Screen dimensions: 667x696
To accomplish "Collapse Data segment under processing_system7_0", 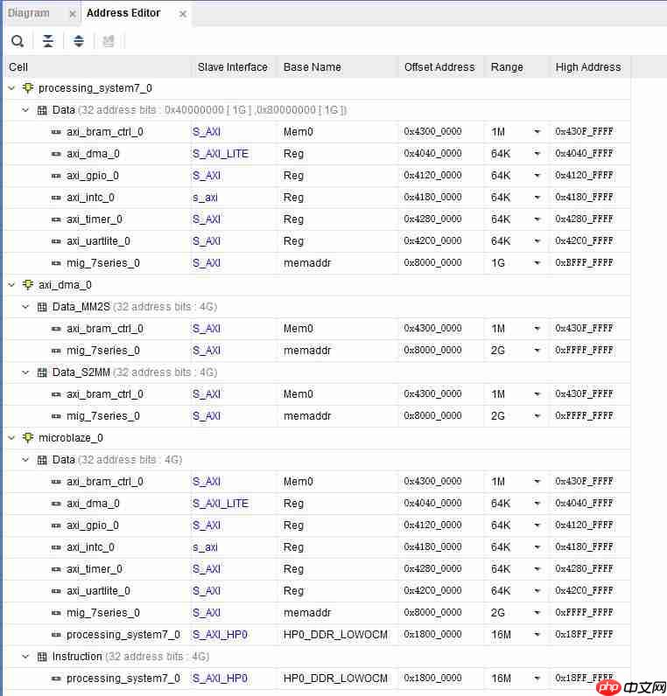I will (25, 110).
